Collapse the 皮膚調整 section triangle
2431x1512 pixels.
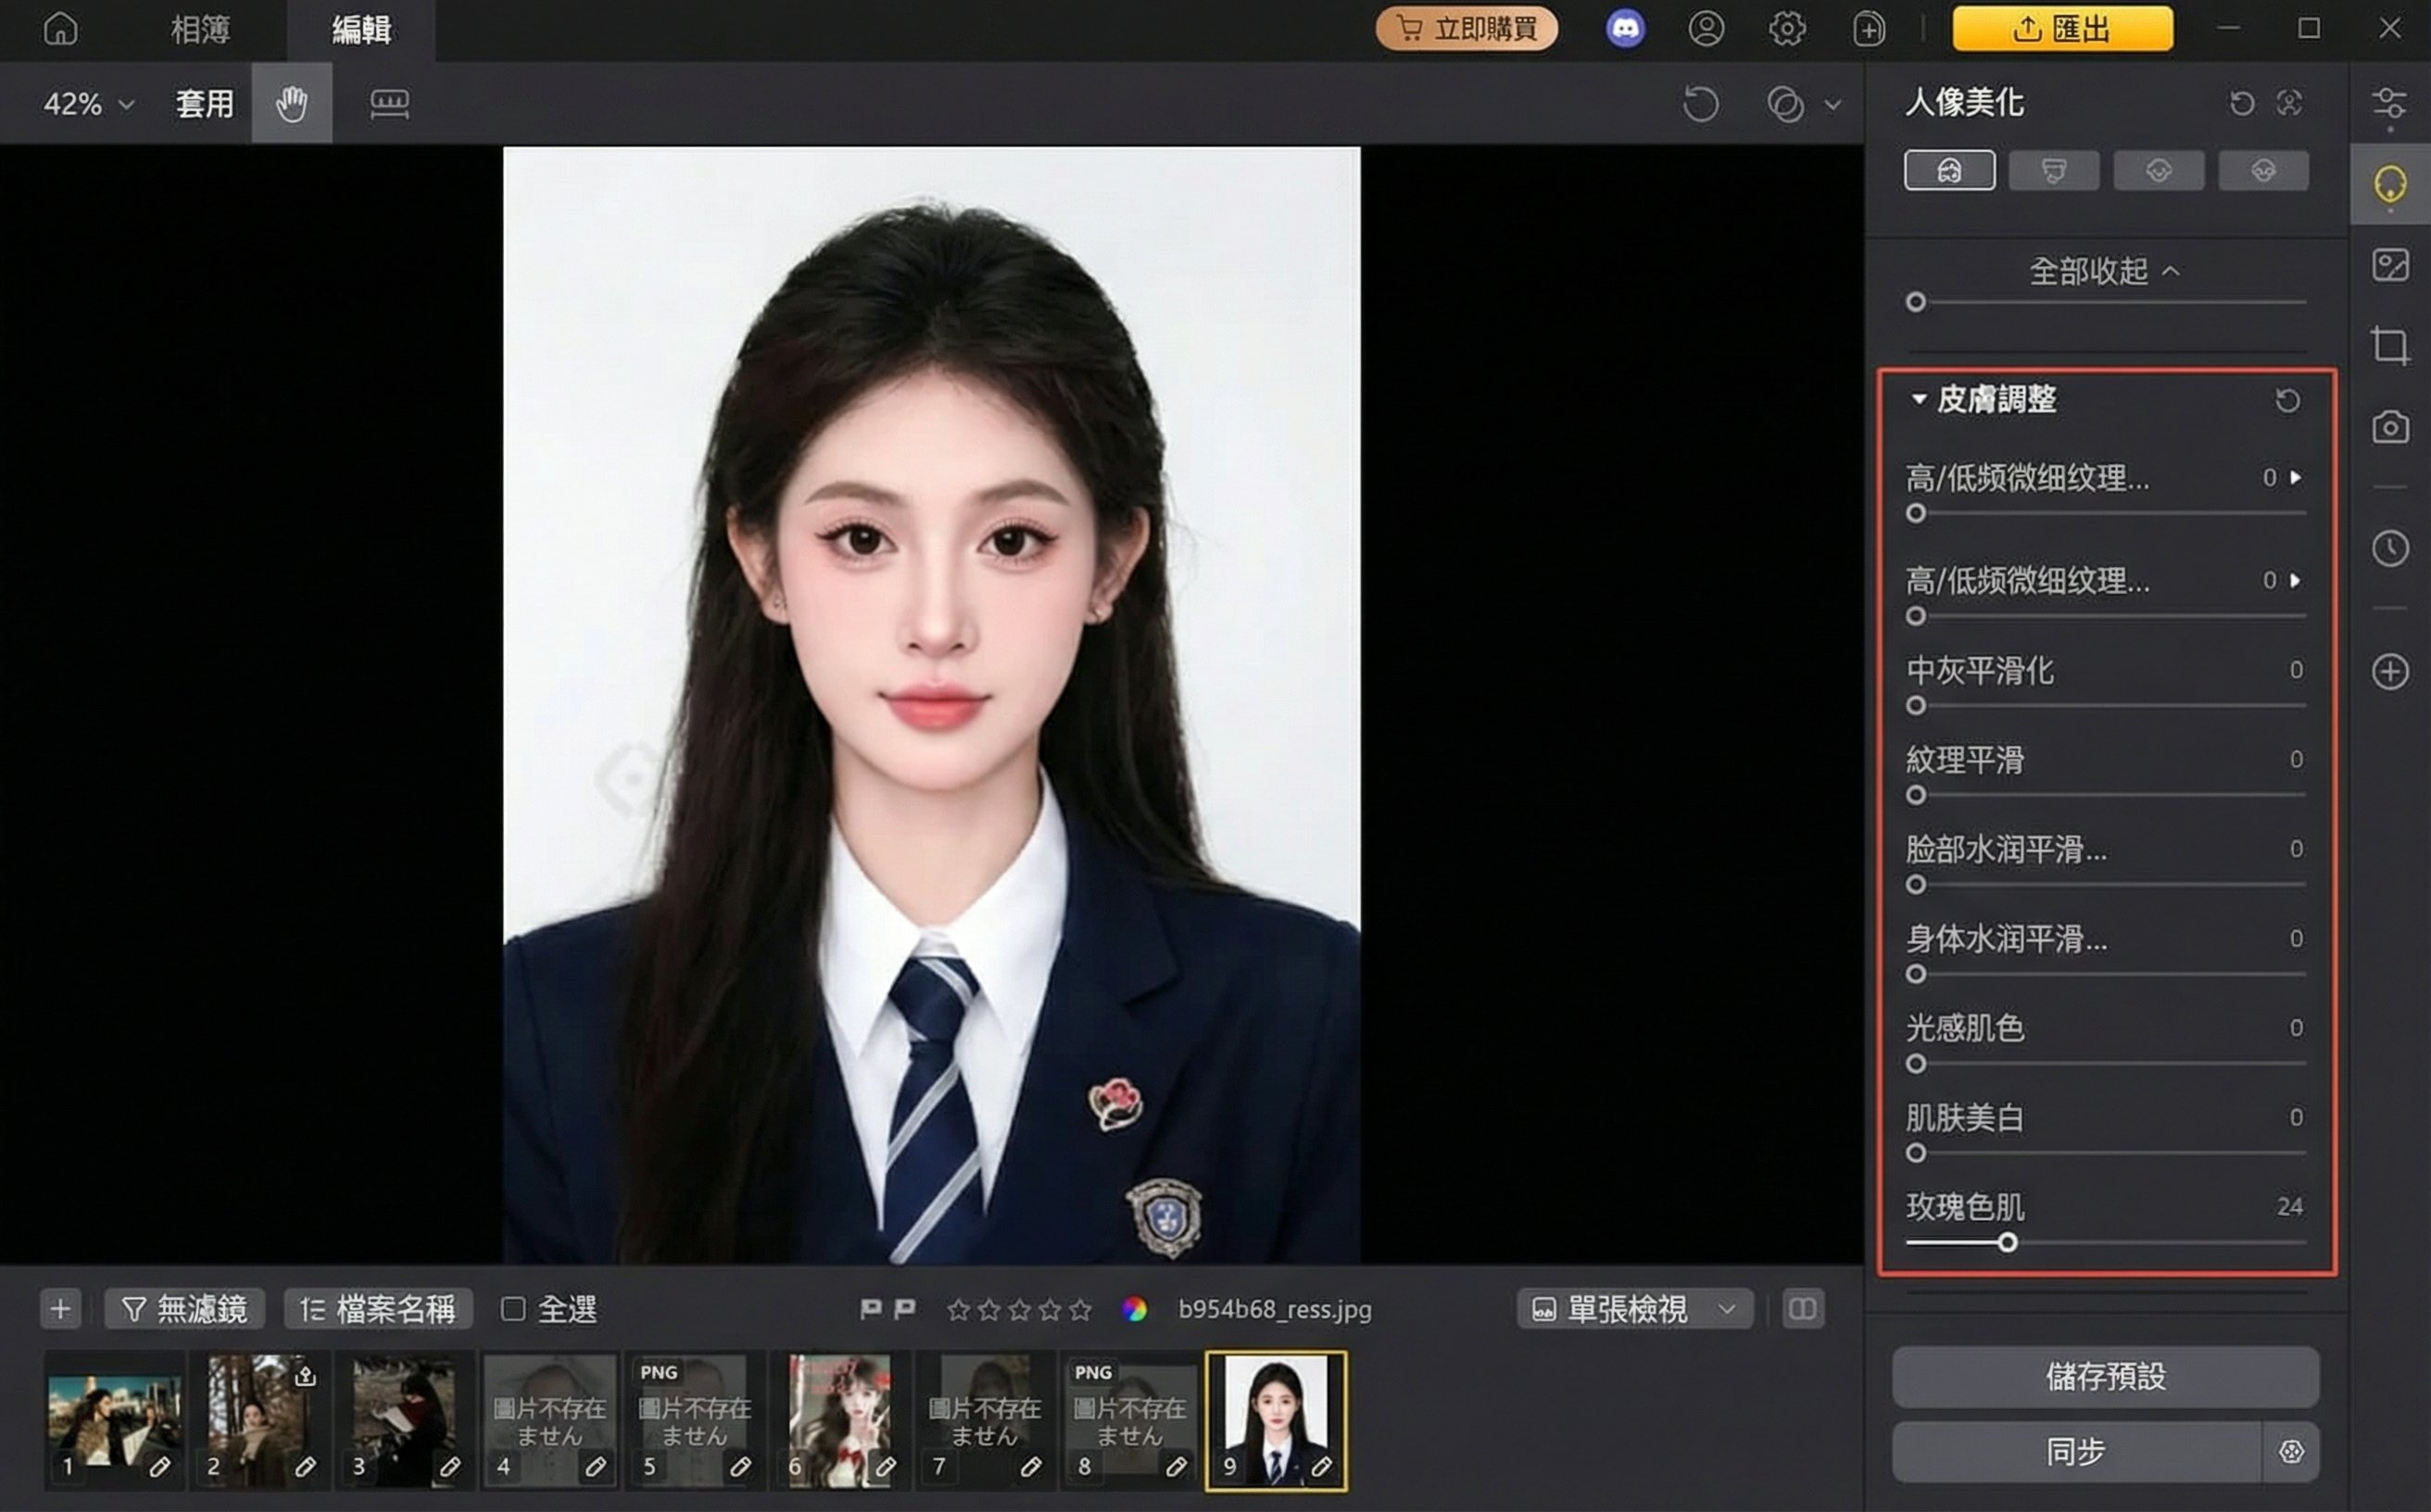1918,399
